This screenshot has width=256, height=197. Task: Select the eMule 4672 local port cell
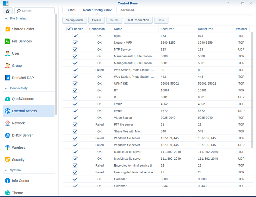[164, 111]
